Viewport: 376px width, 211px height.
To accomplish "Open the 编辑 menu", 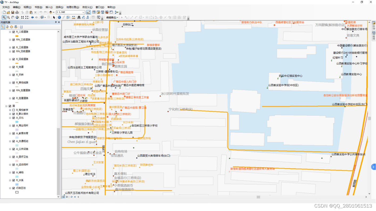I will click(16, 7).
